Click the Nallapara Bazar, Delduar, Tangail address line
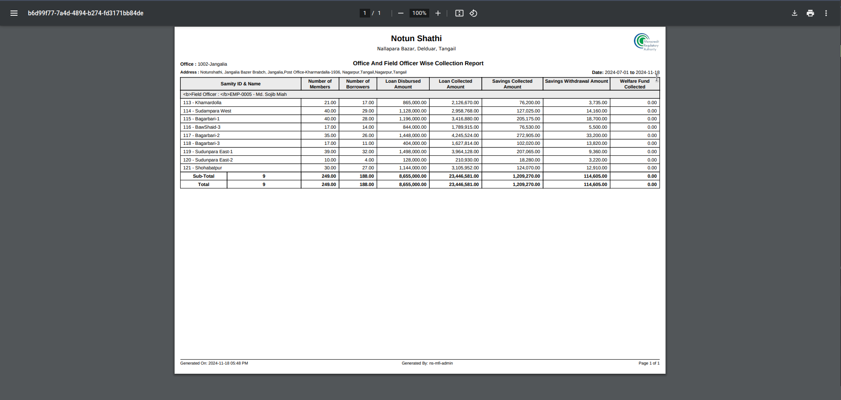This screenshot has height=400, width=841. pyautogui.click(x=416, y=49)
